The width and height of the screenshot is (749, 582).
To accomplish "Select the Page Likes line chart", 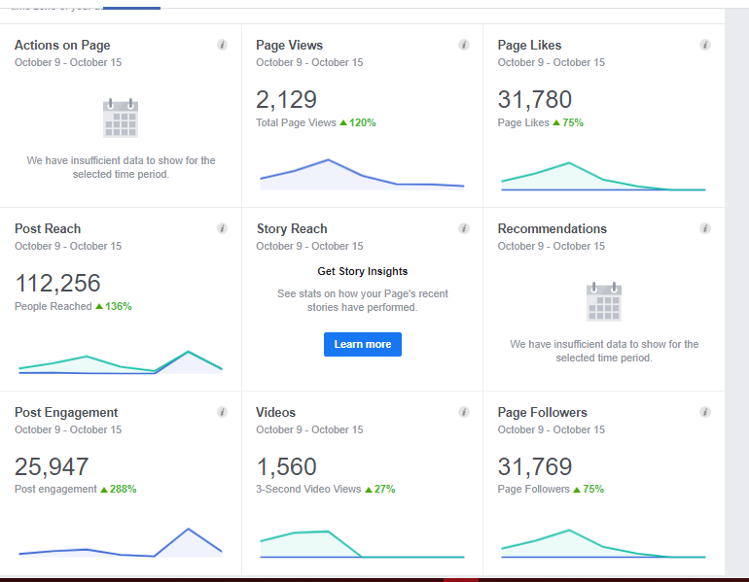I will pyautogui.click(x=603, y=177).
